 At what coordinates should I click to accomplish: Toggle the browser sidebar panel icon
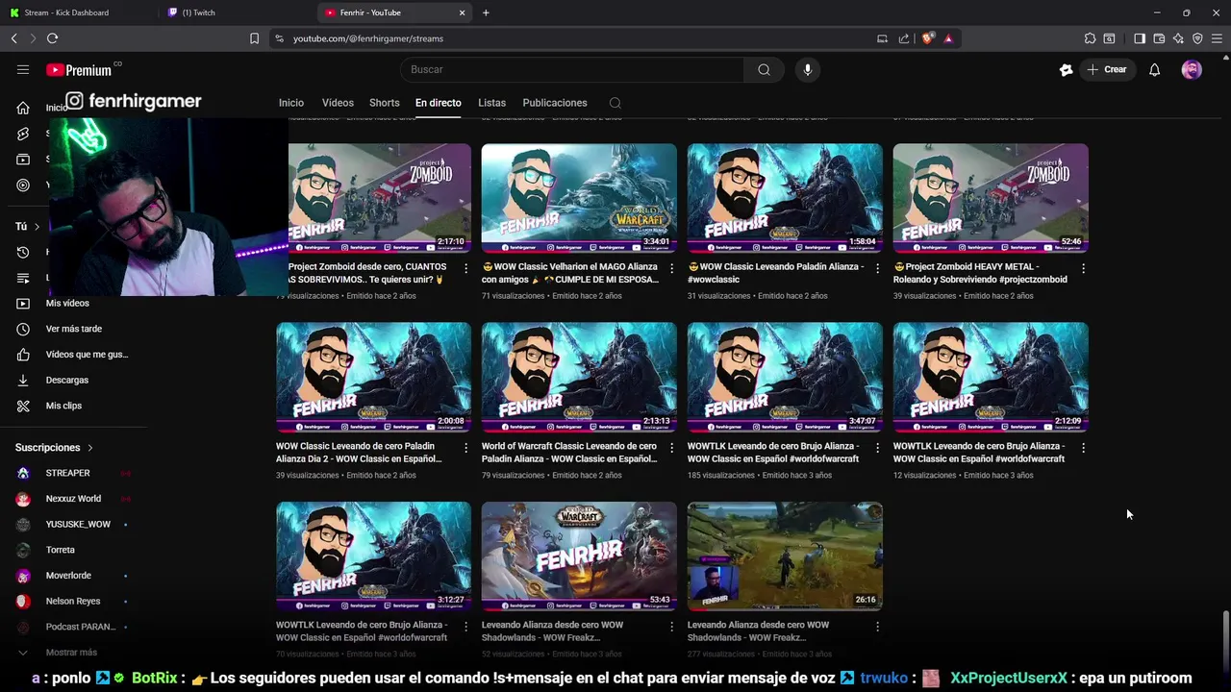click(1140, 38)
